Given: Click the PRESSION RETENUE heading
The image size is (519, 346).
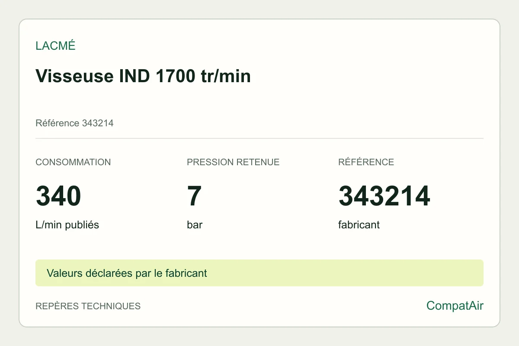Looking at the screenshot, I should pyautogui.click(x=233, y=162).
